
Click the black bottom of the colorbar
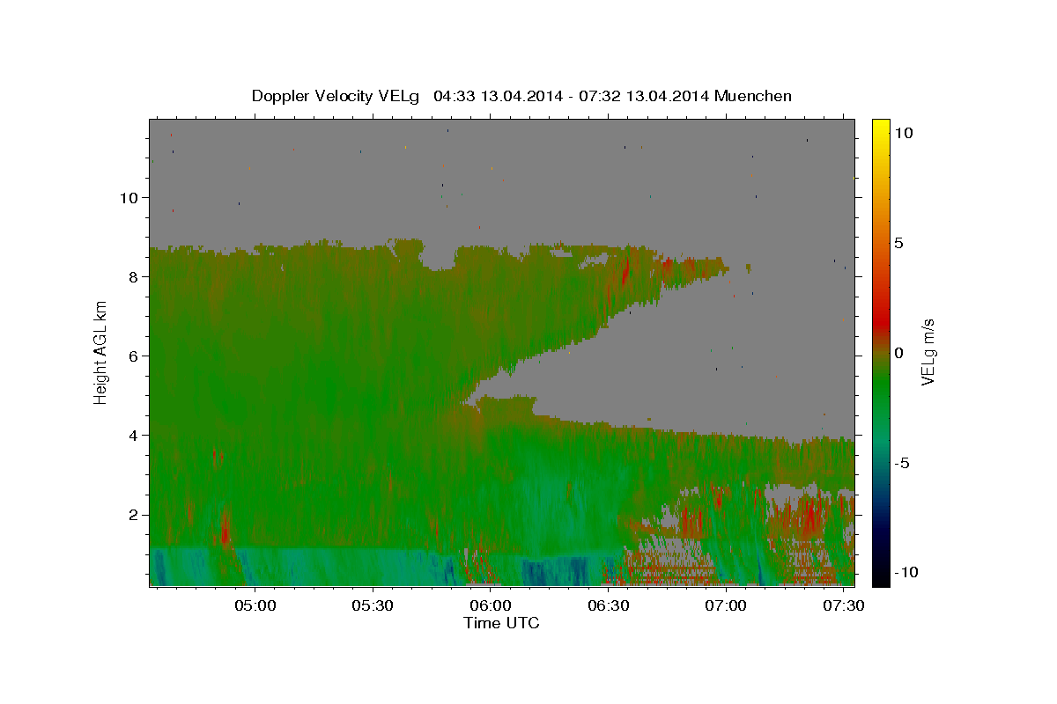point(880,576)
